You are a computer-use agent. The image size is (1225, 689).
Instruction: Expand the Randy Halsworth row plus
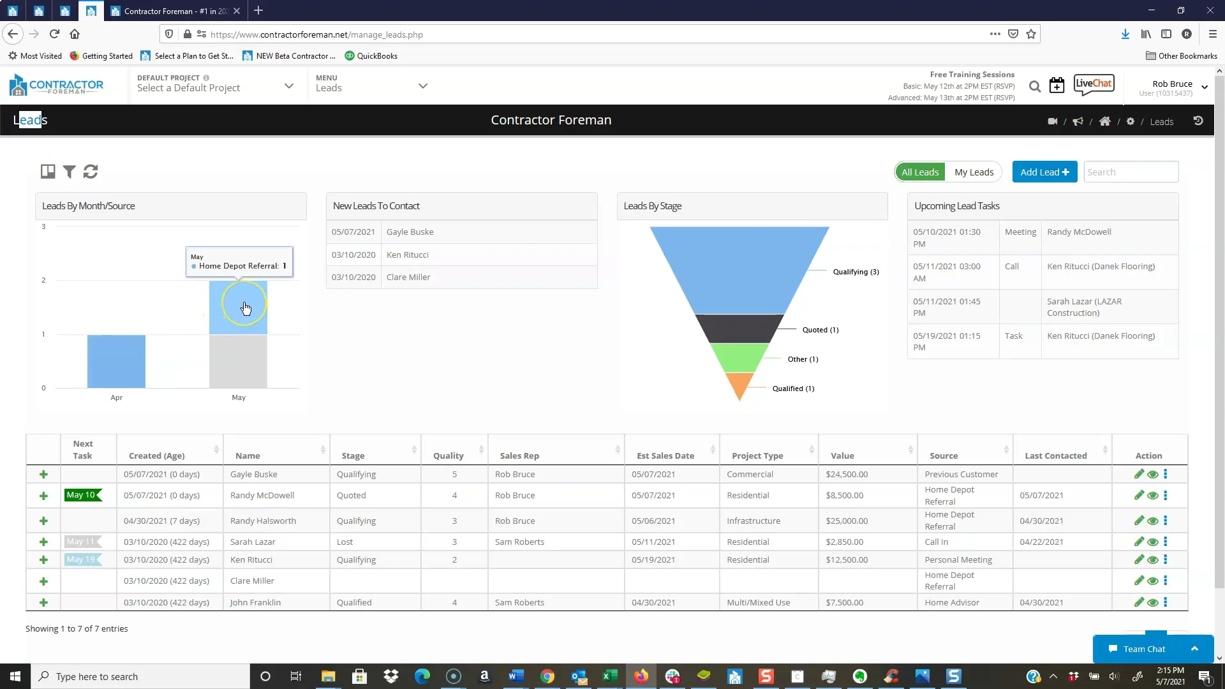point(43,521)
